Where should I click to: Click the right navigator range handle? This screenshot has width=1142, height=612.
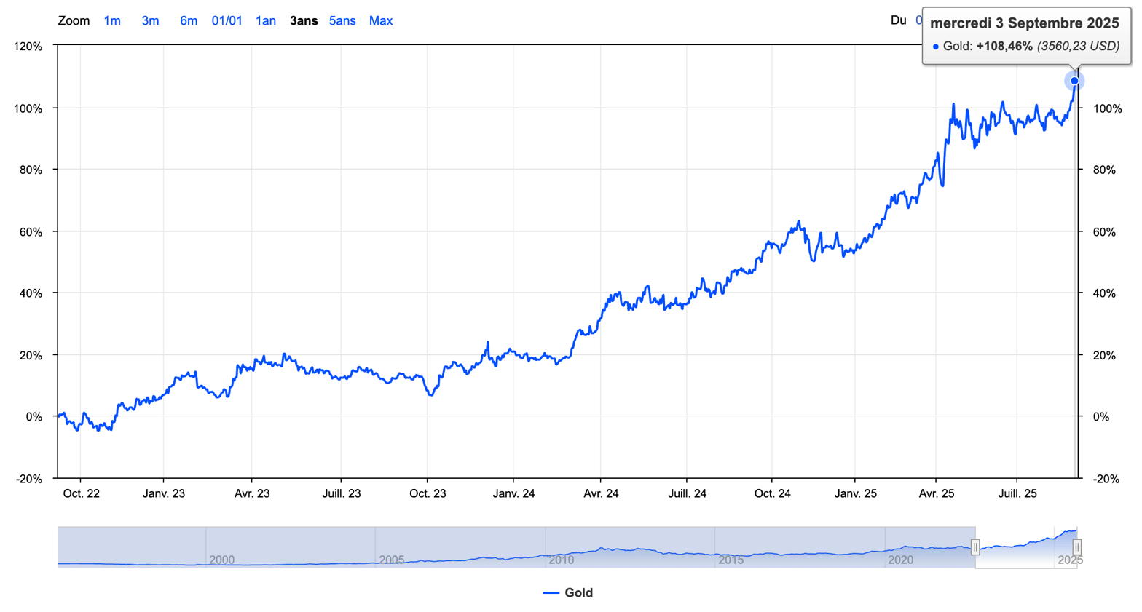click(1076, 547)
